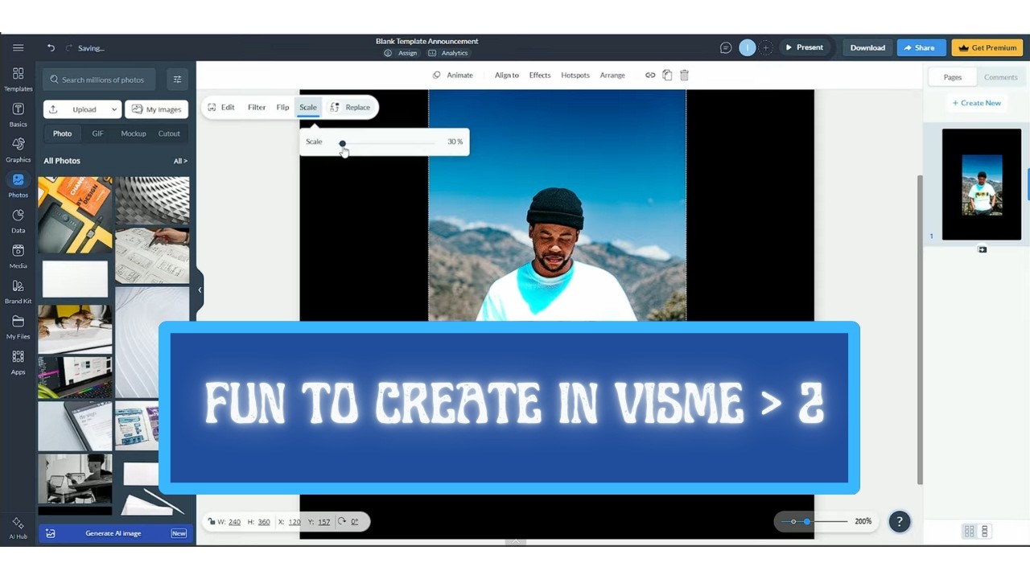The height and width of the screenshot is (579, 1030).
Task: Open photo search filter options
Action: [177, 80]
